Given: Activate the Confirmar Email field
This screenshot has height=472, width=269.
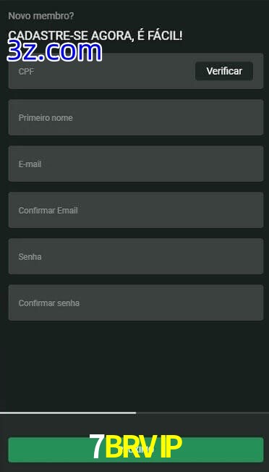Looking at the screenshot, I should [136, 210].
